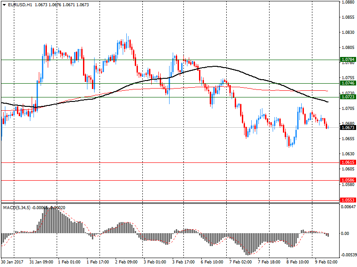This screenshot has width=357, height=267.
Task: Click the EURUSD,H1 chart title text
Action: pos(20,5)
